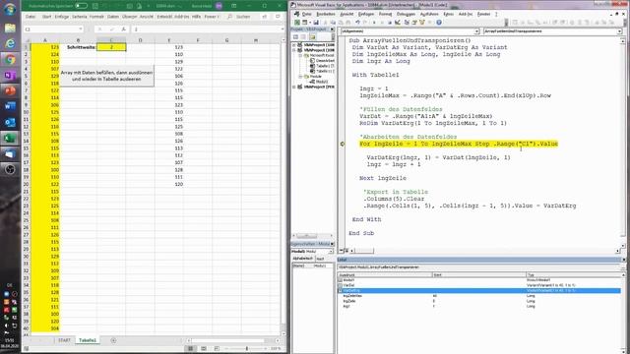Image resolution: width=630 pixels, height=354 pixels.
Task: Click the Chrome icon in the Windows taskbar
Action: 10,60
